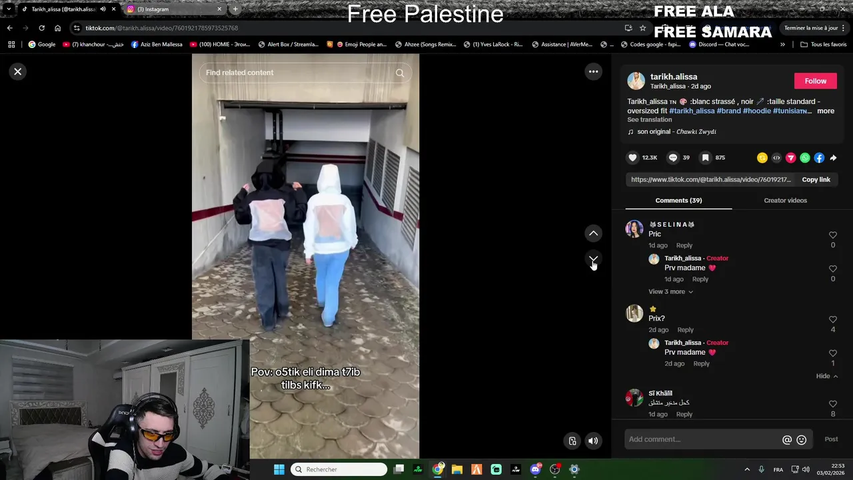Open File Explorer from the taskbar
Screen dimensions: 853x480
tap(457, 469)
